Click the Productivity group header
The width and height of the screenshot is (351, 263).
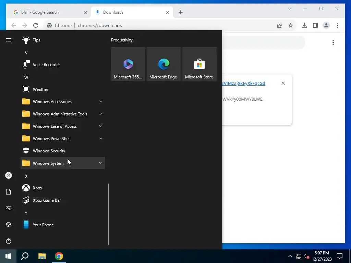pyautogui.click(x=122, y=40)
